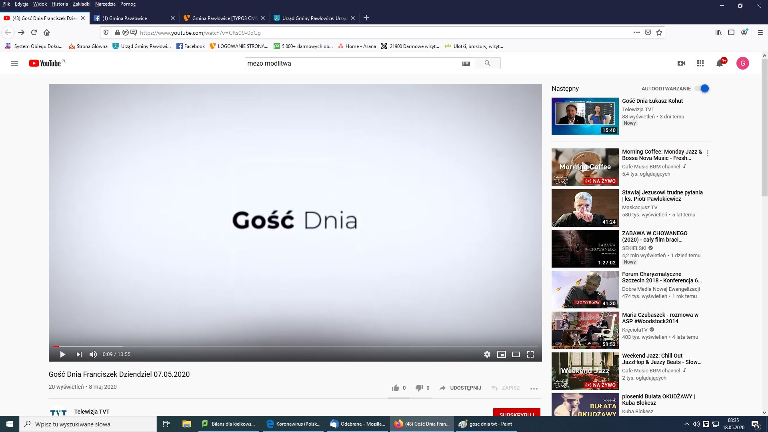Open options menu for Morning Coffee video
768x432 pixels.
click(707, 153)
